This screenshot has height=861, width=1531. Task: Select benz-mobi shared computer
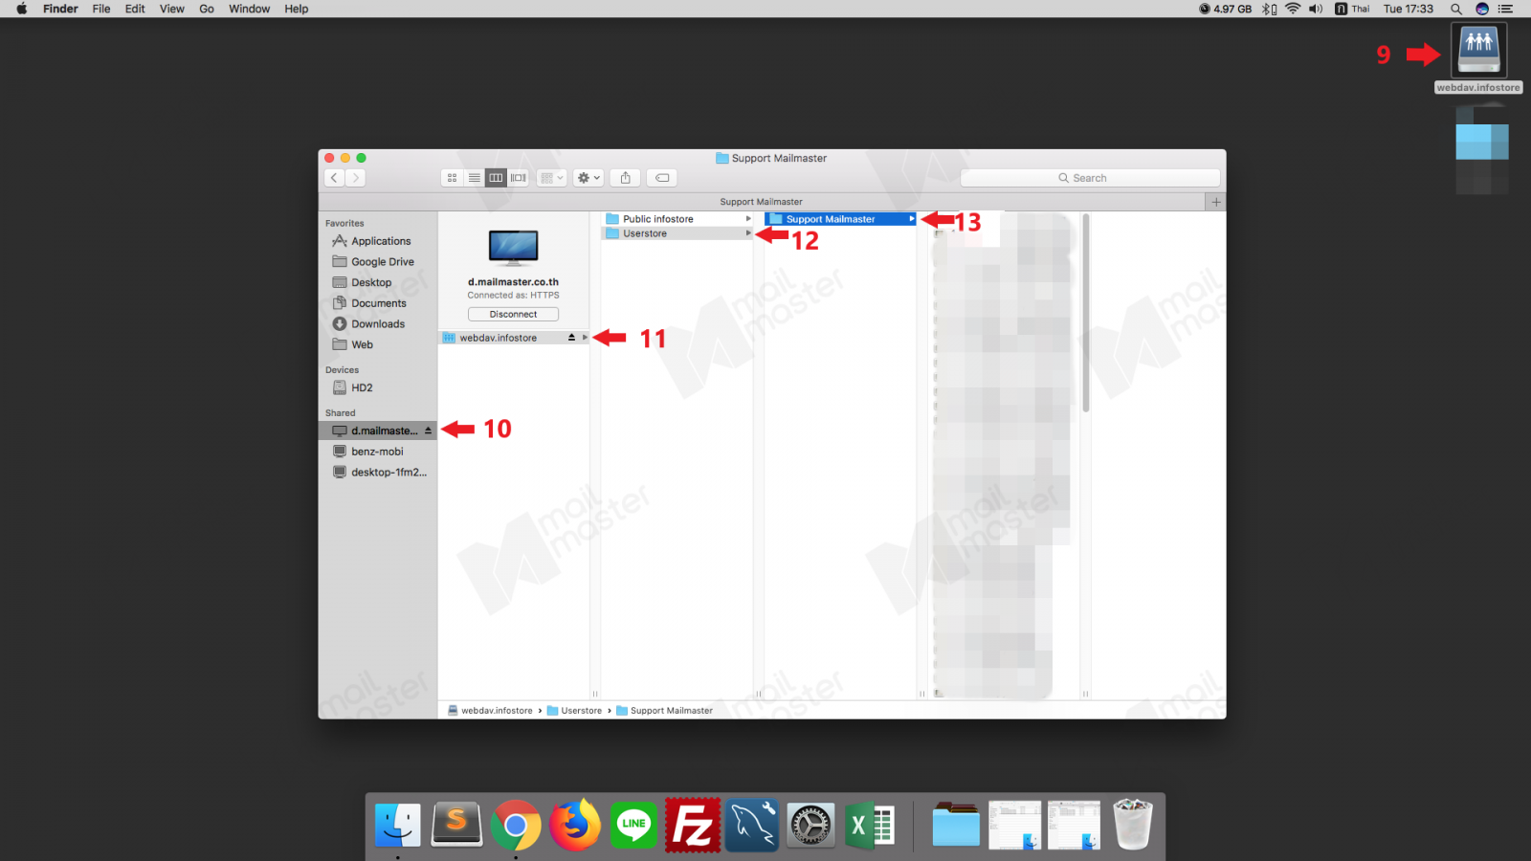378,452
